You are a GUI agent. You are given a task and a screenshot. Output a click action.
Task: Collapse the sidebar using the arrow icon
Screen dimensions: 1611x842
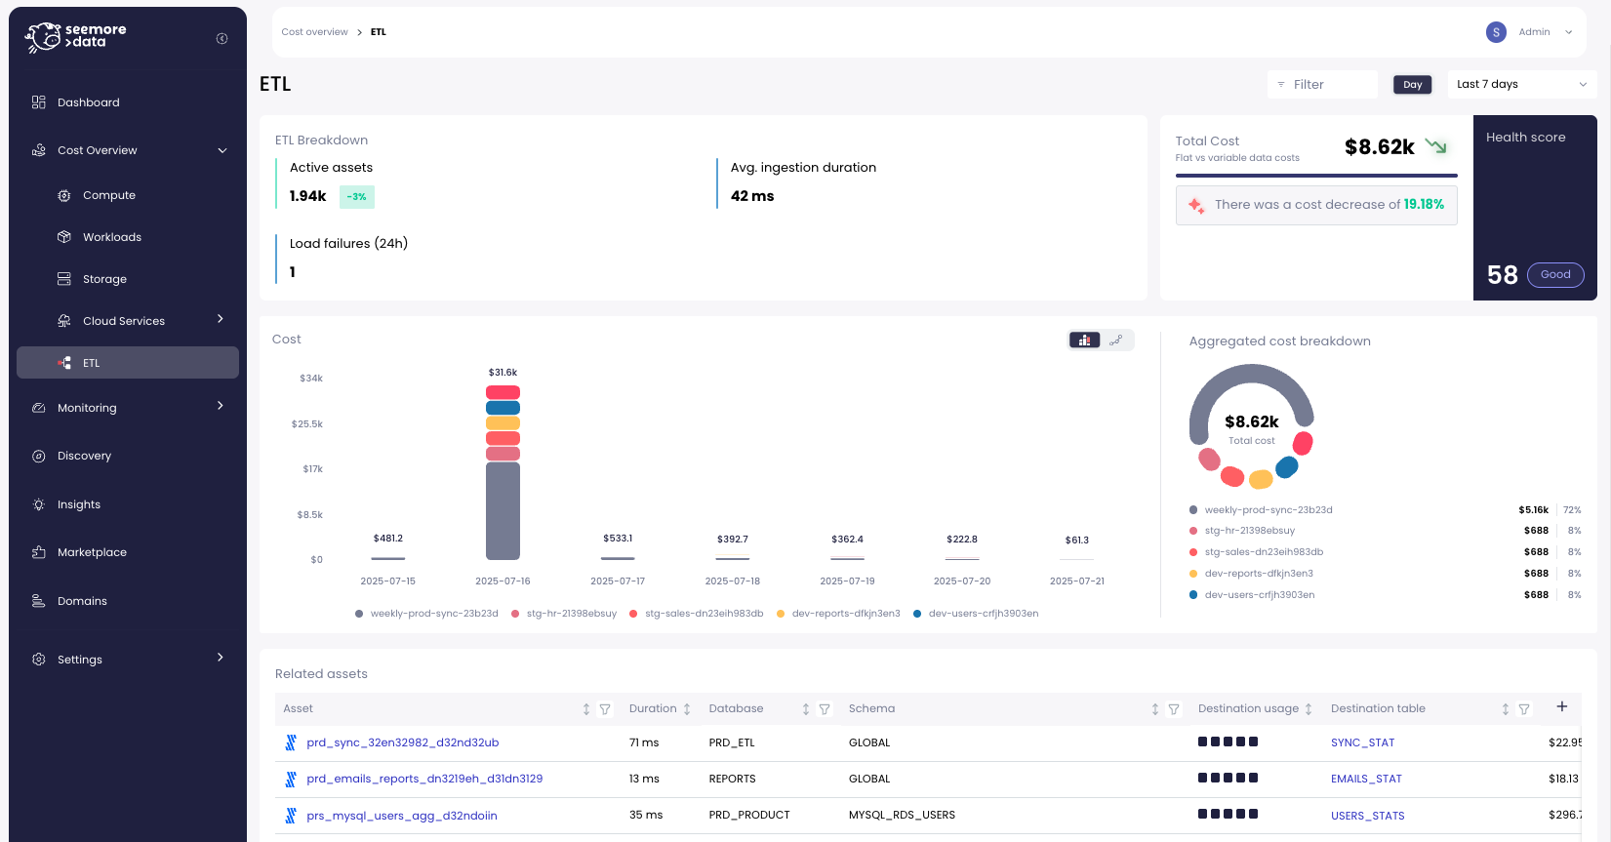pos(222,39)
